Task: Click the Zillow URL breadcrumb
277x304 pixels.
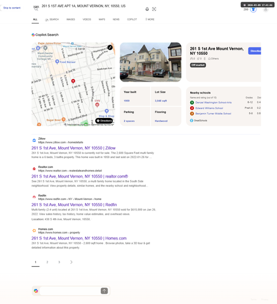Action: 61,142
